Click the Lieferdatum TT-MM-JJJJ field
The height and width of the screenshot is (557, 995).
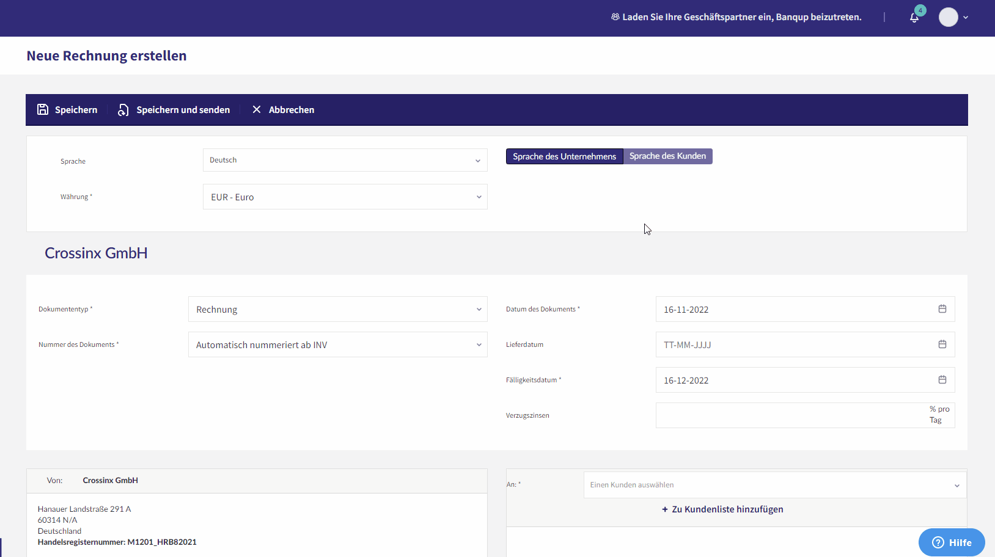[x=805, y=344]
